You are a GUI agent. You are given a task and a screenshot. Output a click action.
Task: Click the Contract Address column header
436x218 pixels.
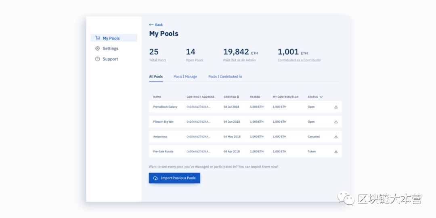click(x=201, y=97)
